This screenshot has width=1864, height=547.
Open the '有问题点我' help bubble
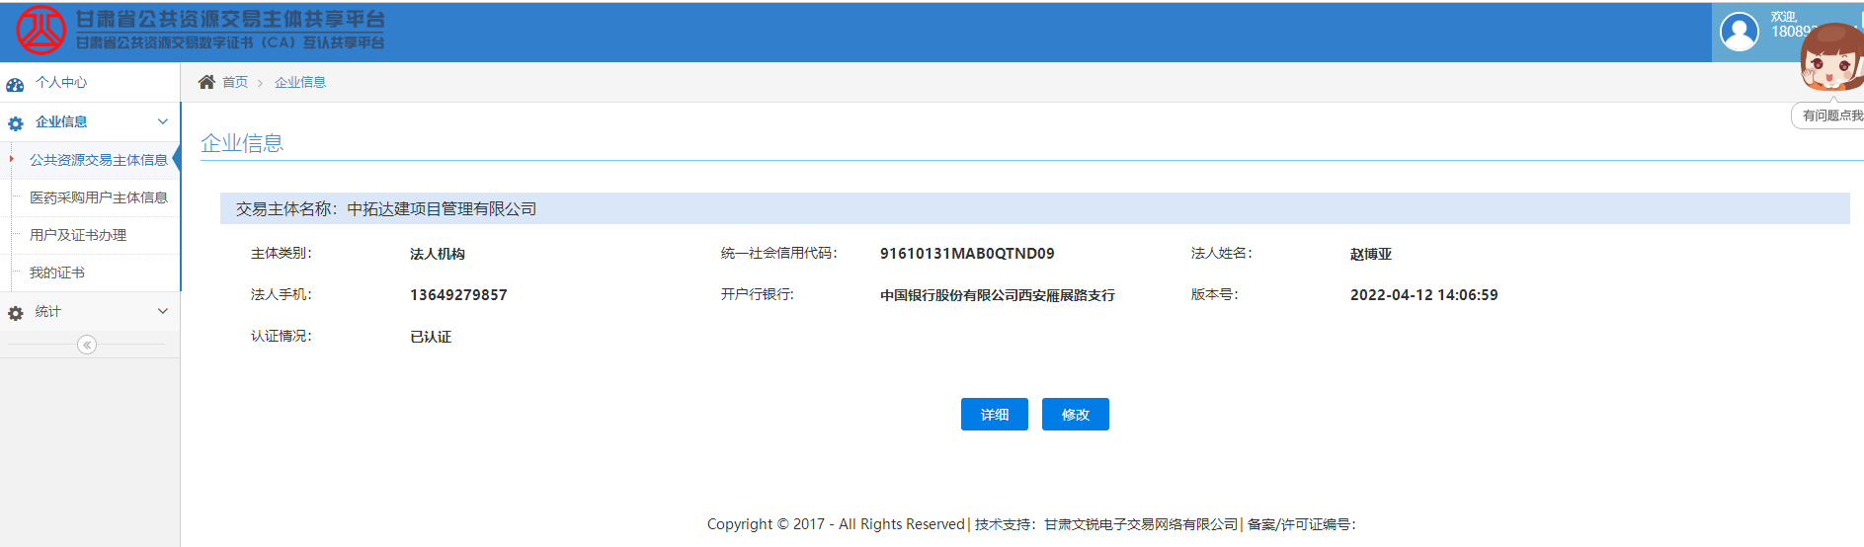coord(1829,116)
